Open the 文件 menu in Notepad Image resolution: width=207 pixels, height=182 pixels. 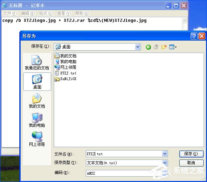coord(10,13)
